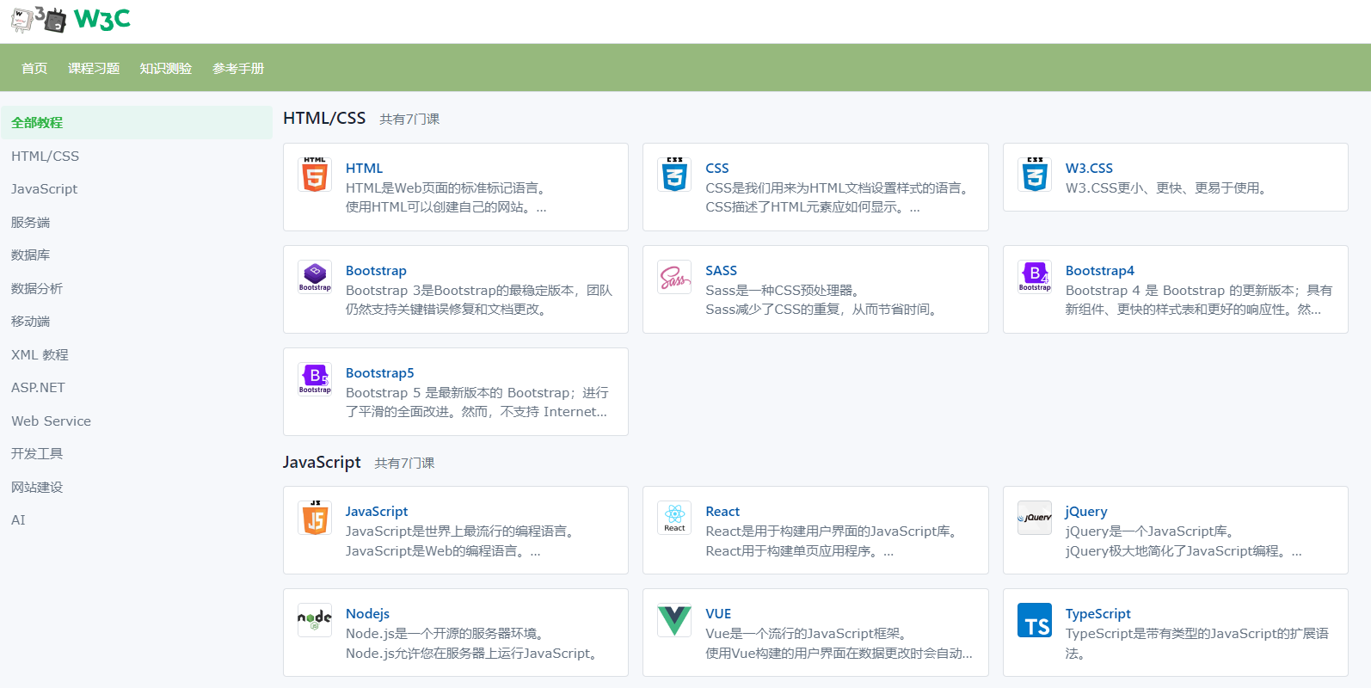
Task: Select 移动端 category in sidebar
Action: (x=137, y=322)
